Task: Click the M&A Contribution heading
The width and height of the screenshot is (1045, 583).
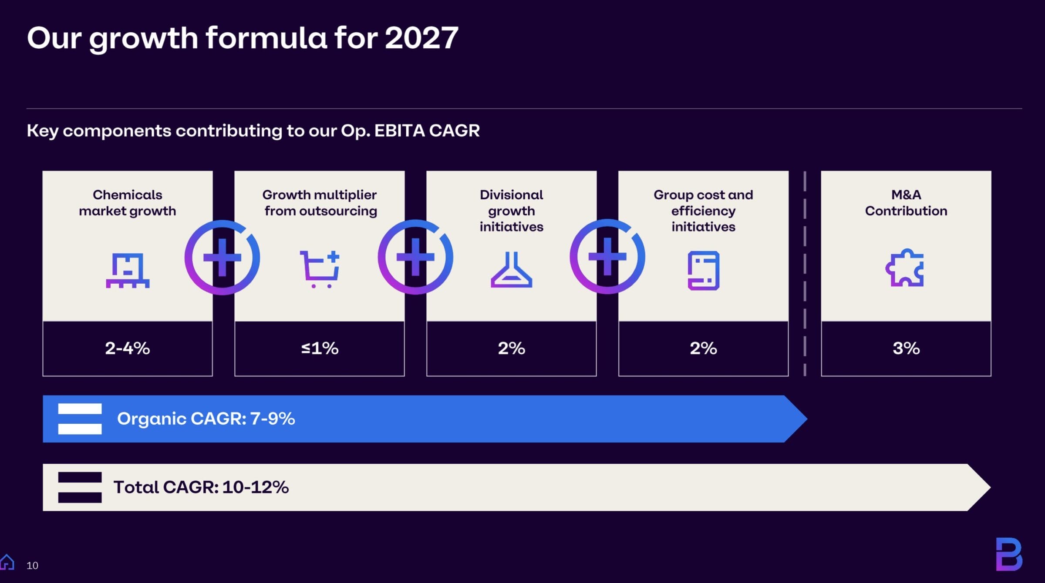Action: (906, 203)
